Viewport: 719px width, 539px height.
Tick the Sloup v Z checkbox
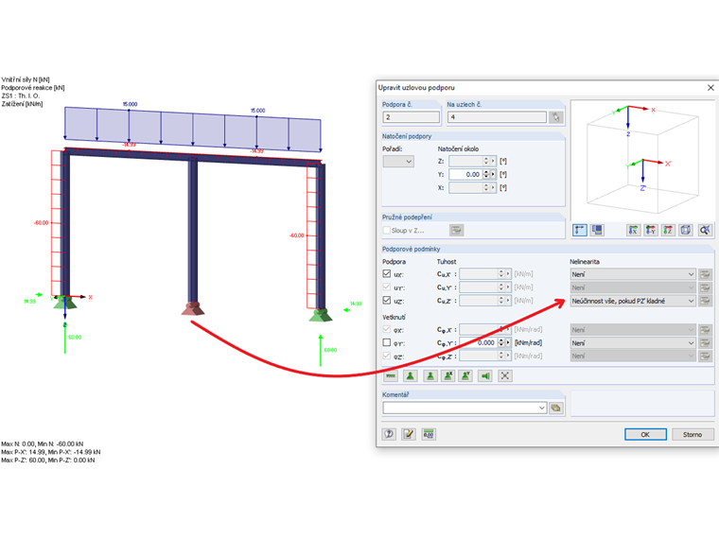pyautogui.click(x=387, y=230)
